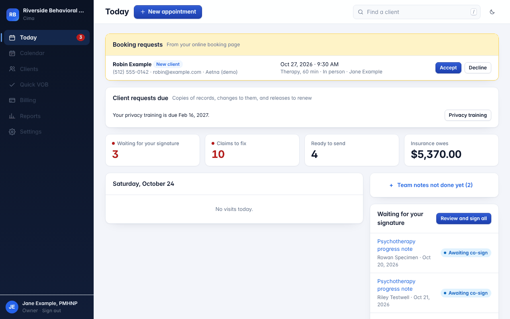Open the Today menu item

[47, 37]
